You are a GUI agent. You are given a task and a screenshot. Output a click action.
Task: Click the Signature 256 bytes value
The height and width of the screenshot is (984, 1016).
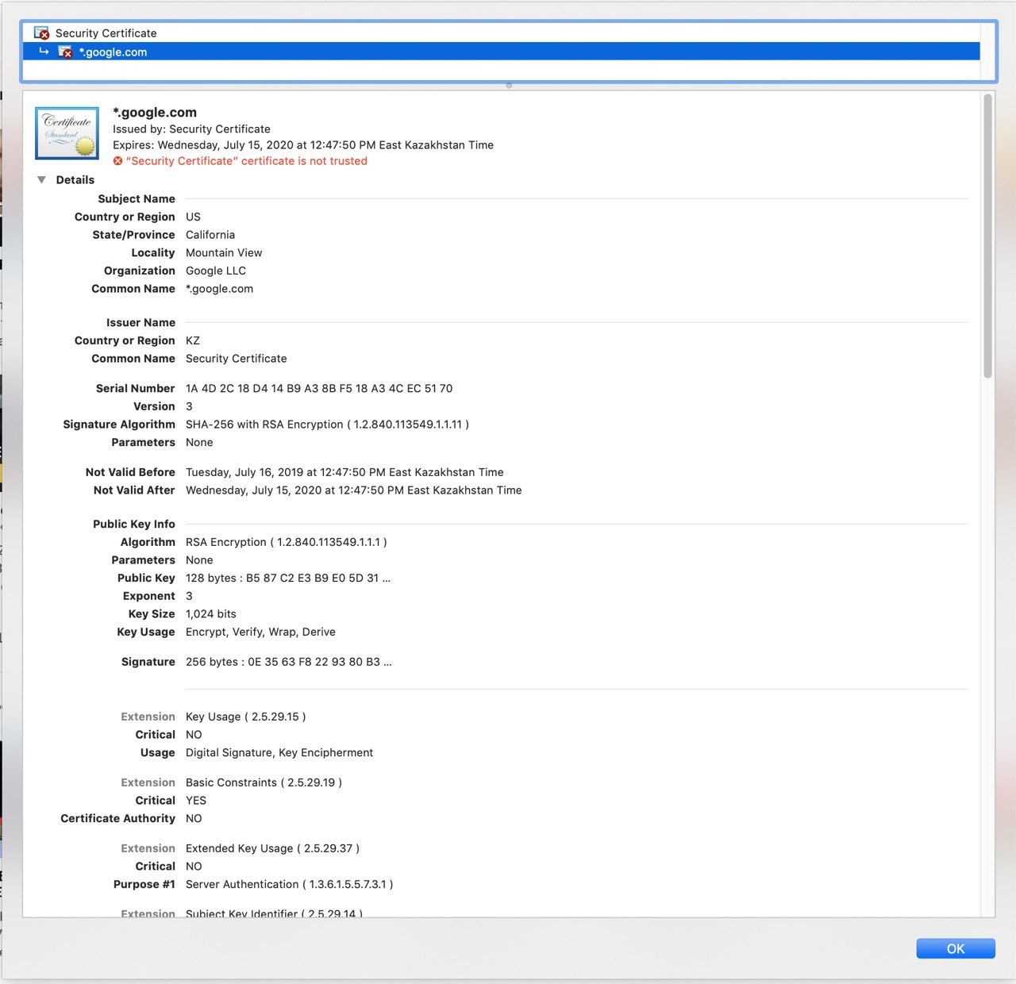pyautogui.click(x=289, y=662)
